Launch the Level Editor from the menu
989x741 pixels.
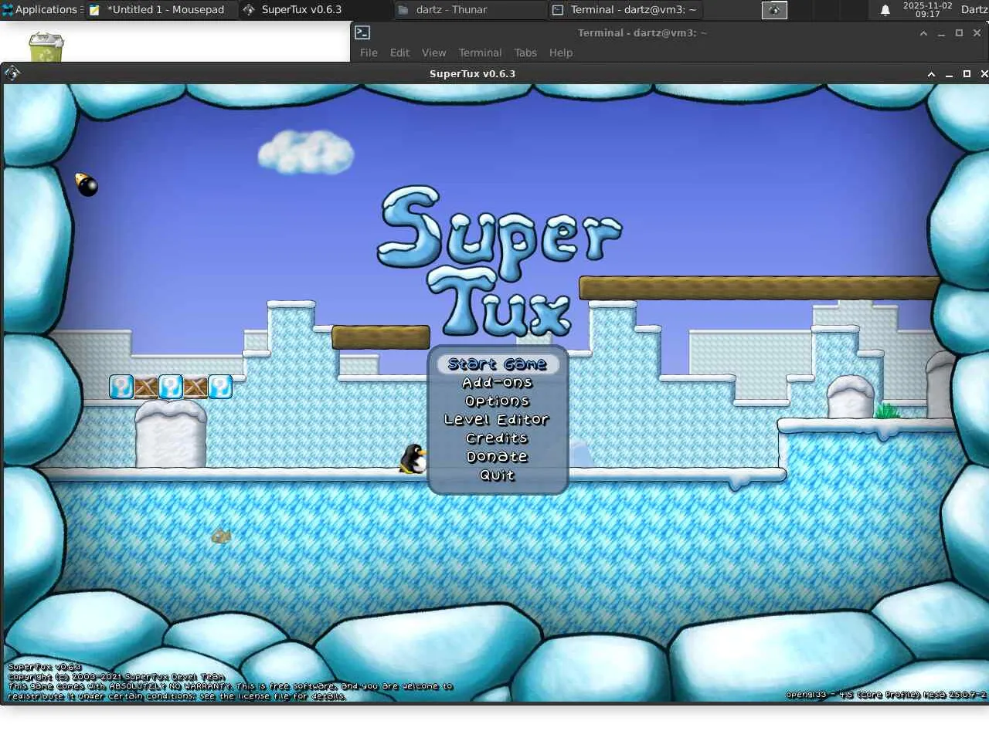(497, 419)
